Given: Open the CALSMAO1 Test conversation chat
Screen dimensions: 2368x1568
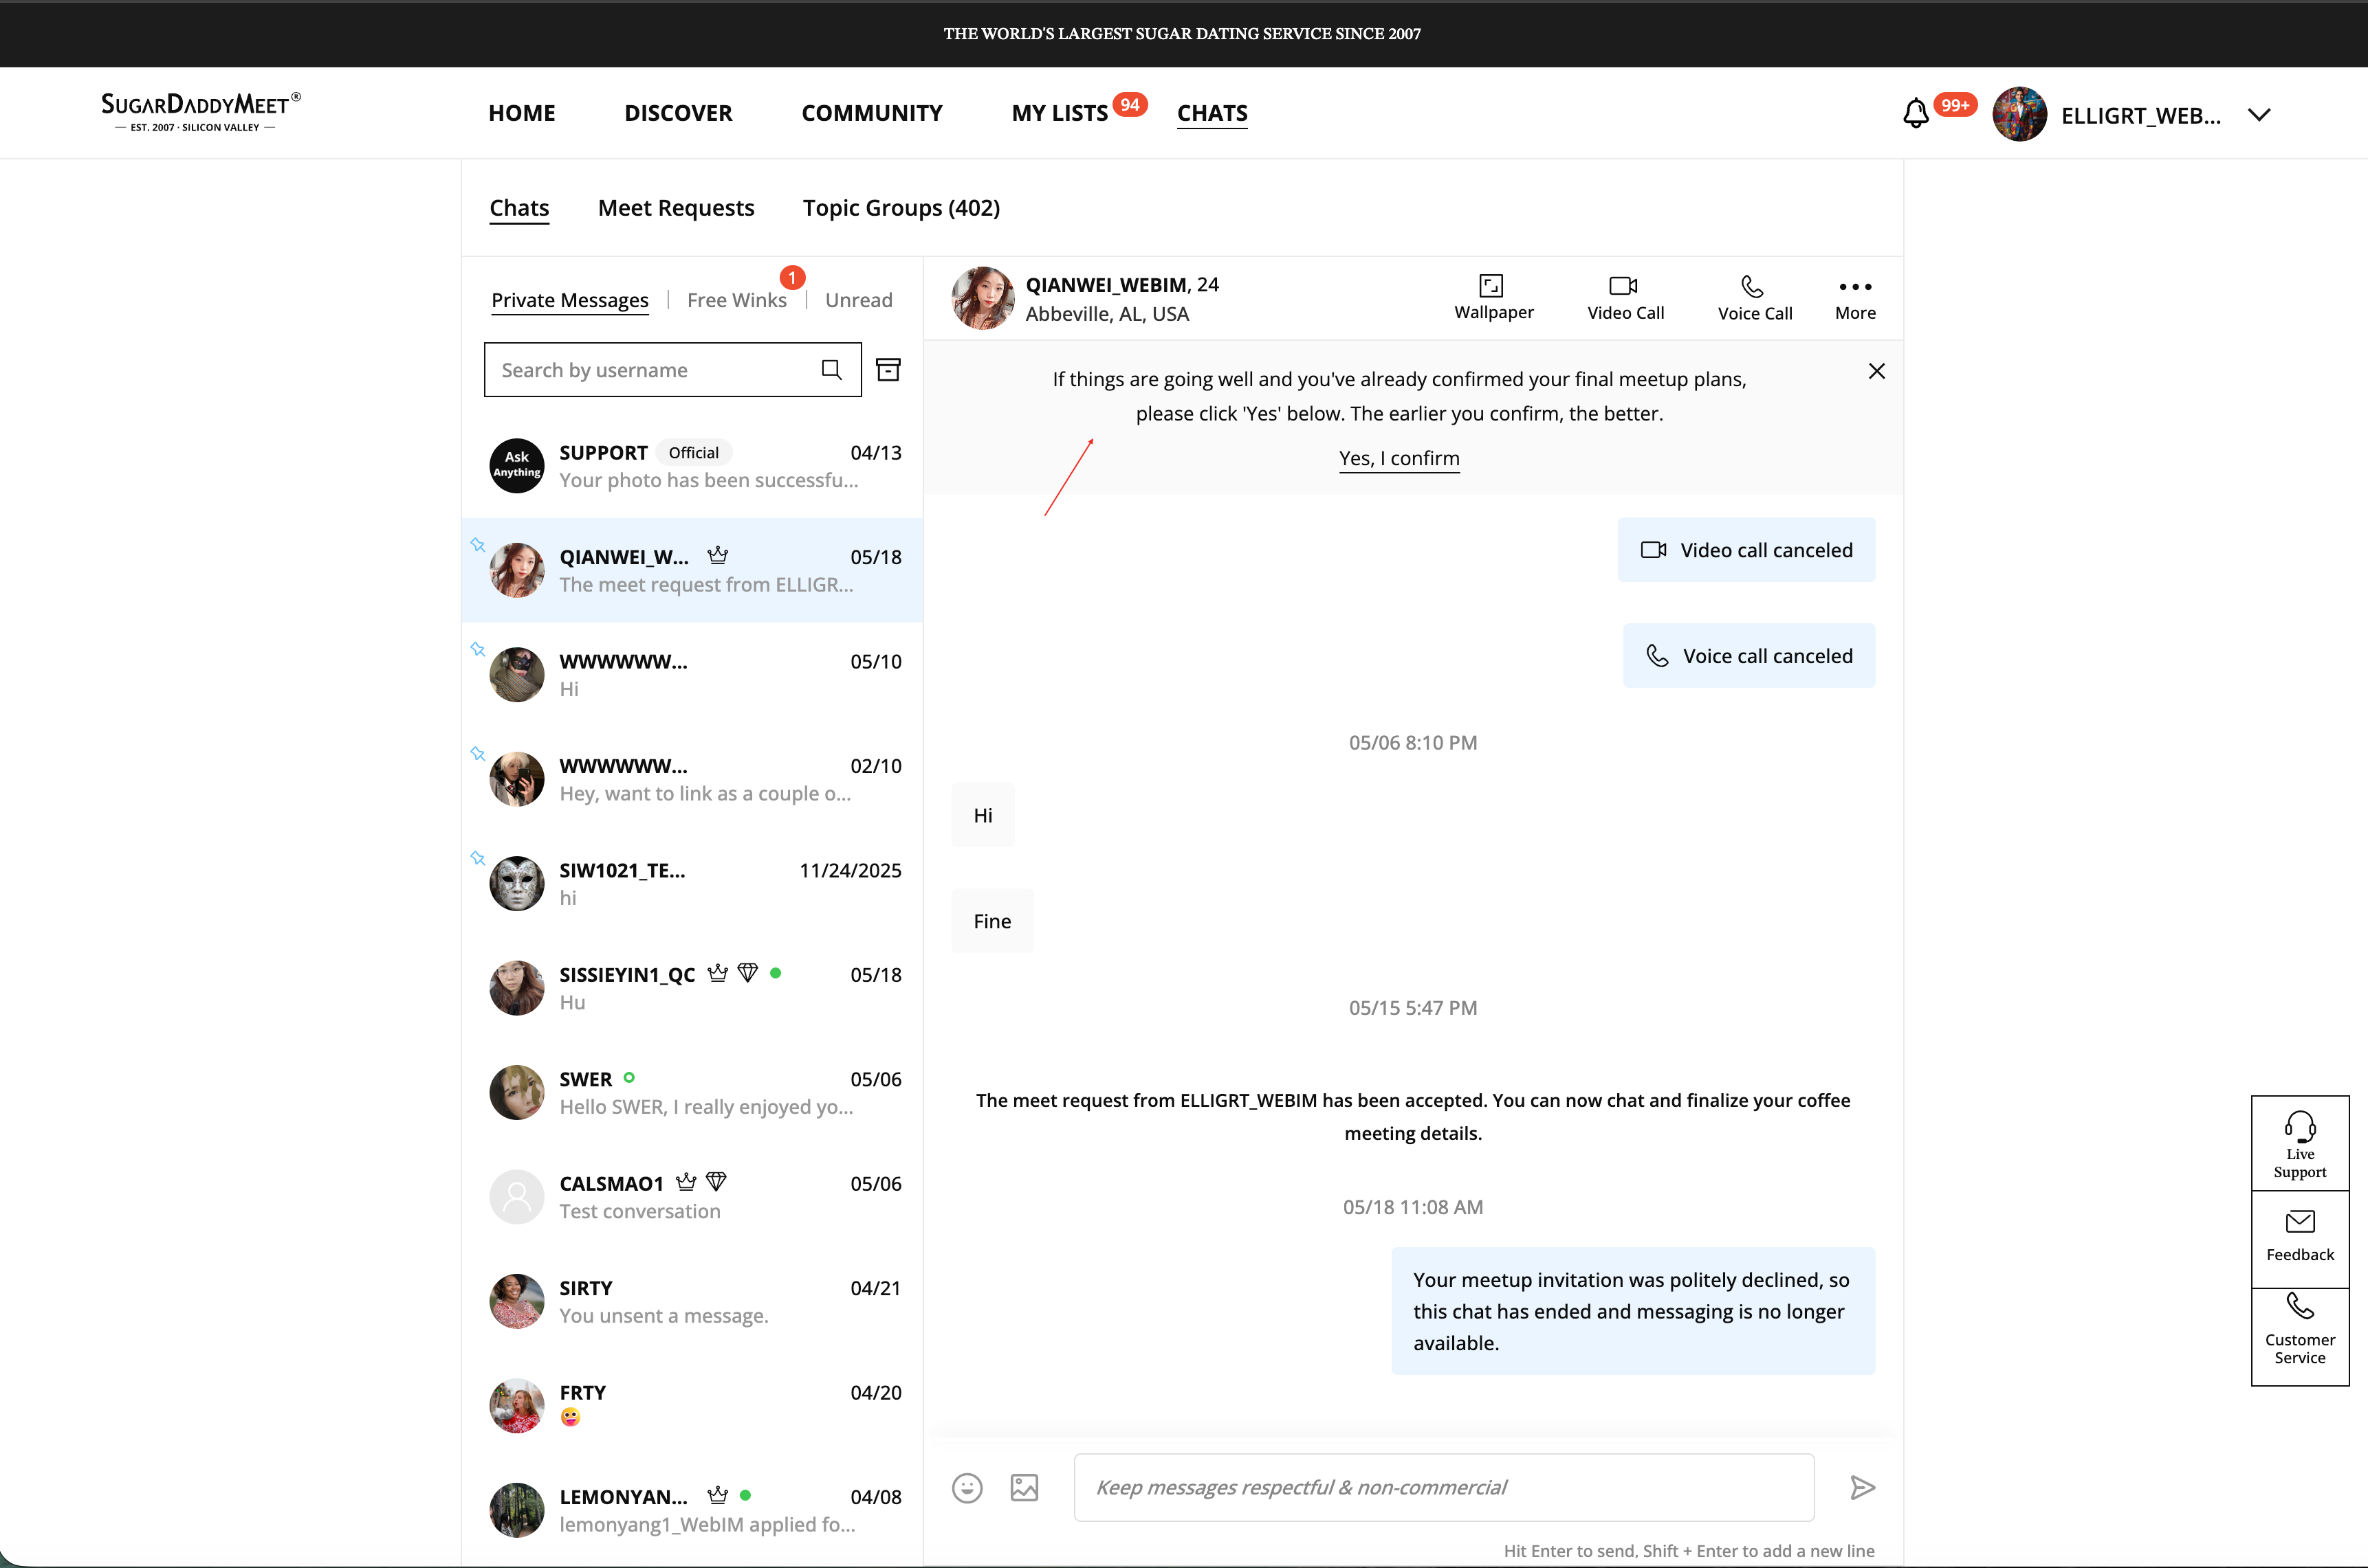Looking at the screenshot, I should [692, 1197].
